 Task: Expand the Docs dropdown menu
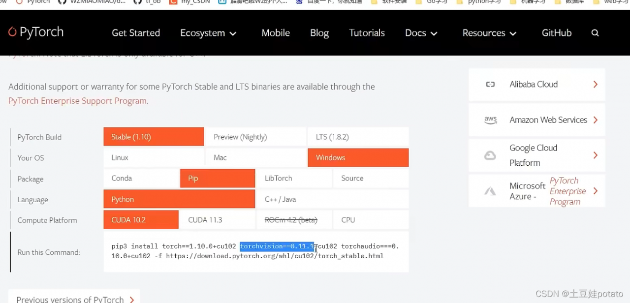(x=421, y=33)
